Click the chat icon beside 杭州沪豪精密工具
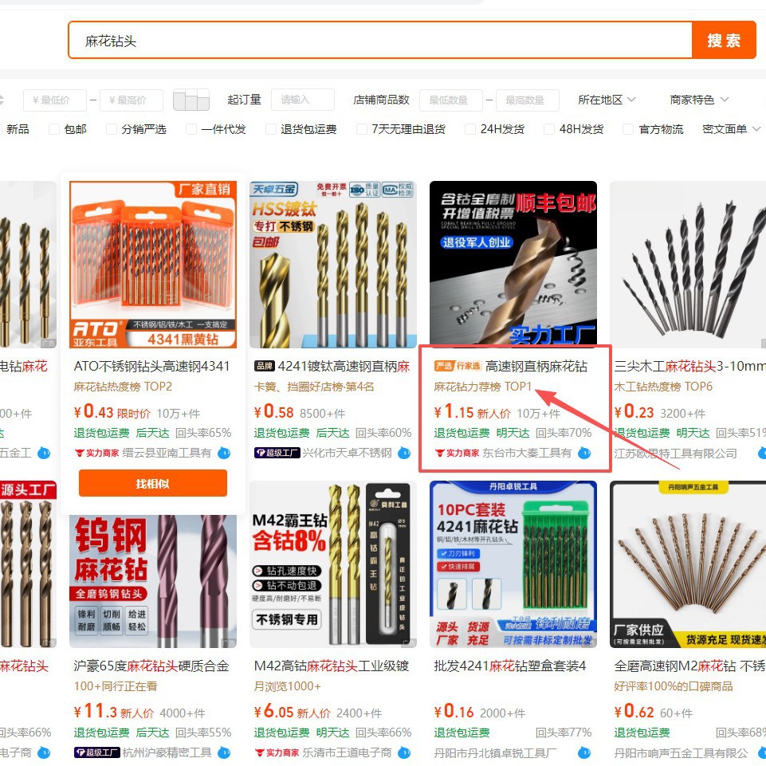 pyautogui.click(x=224, y=752)
